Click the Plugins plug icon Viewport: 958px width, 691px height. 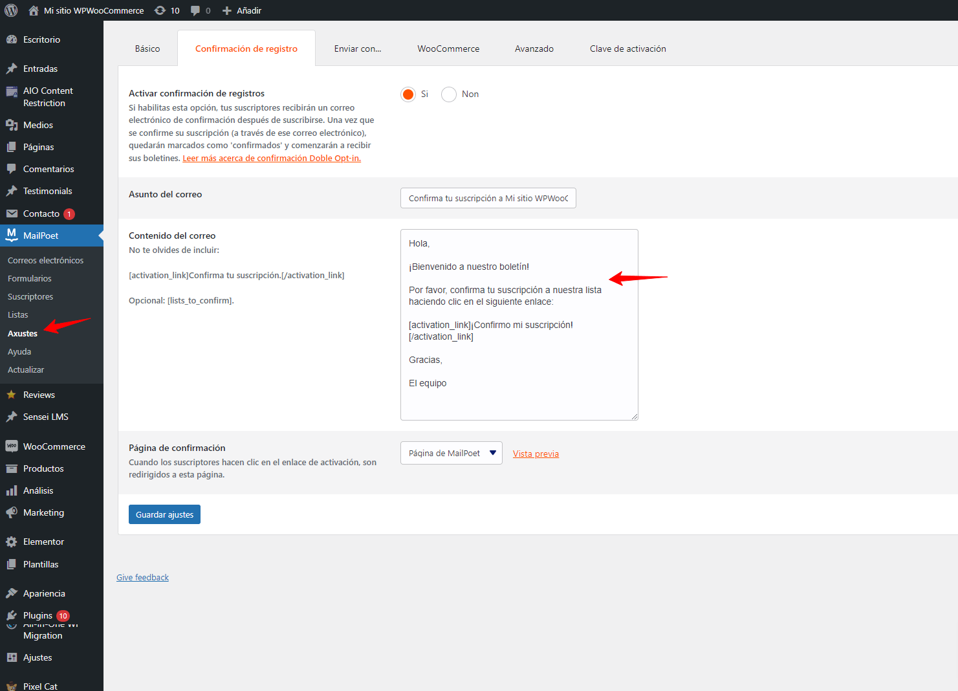click(12, 615)
